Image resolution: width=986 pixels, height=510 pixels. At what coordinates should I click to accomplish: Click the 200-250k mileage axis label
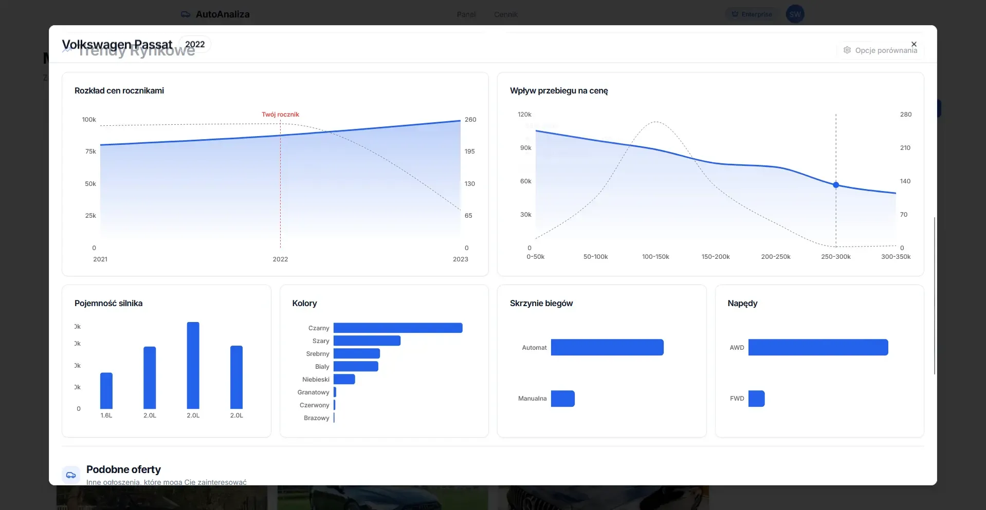pyautogui.click(x=776, y=257)
